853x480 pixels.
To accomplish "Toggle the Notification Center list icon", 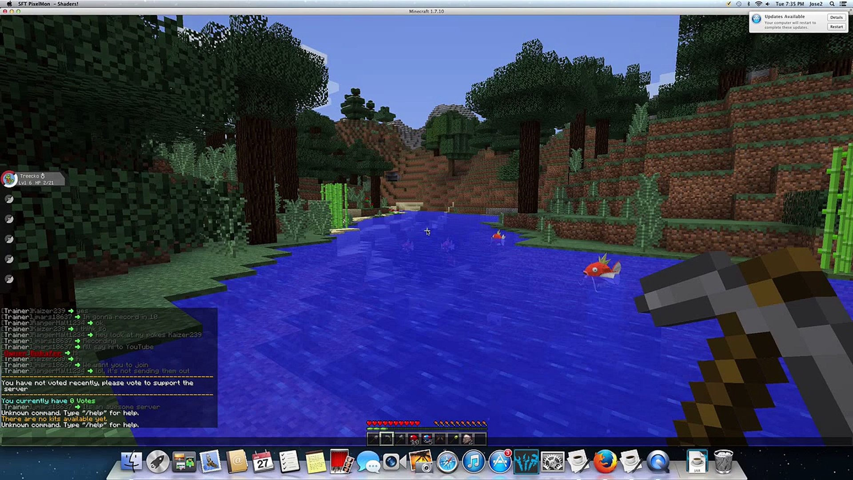I will (x=844, y=4).
